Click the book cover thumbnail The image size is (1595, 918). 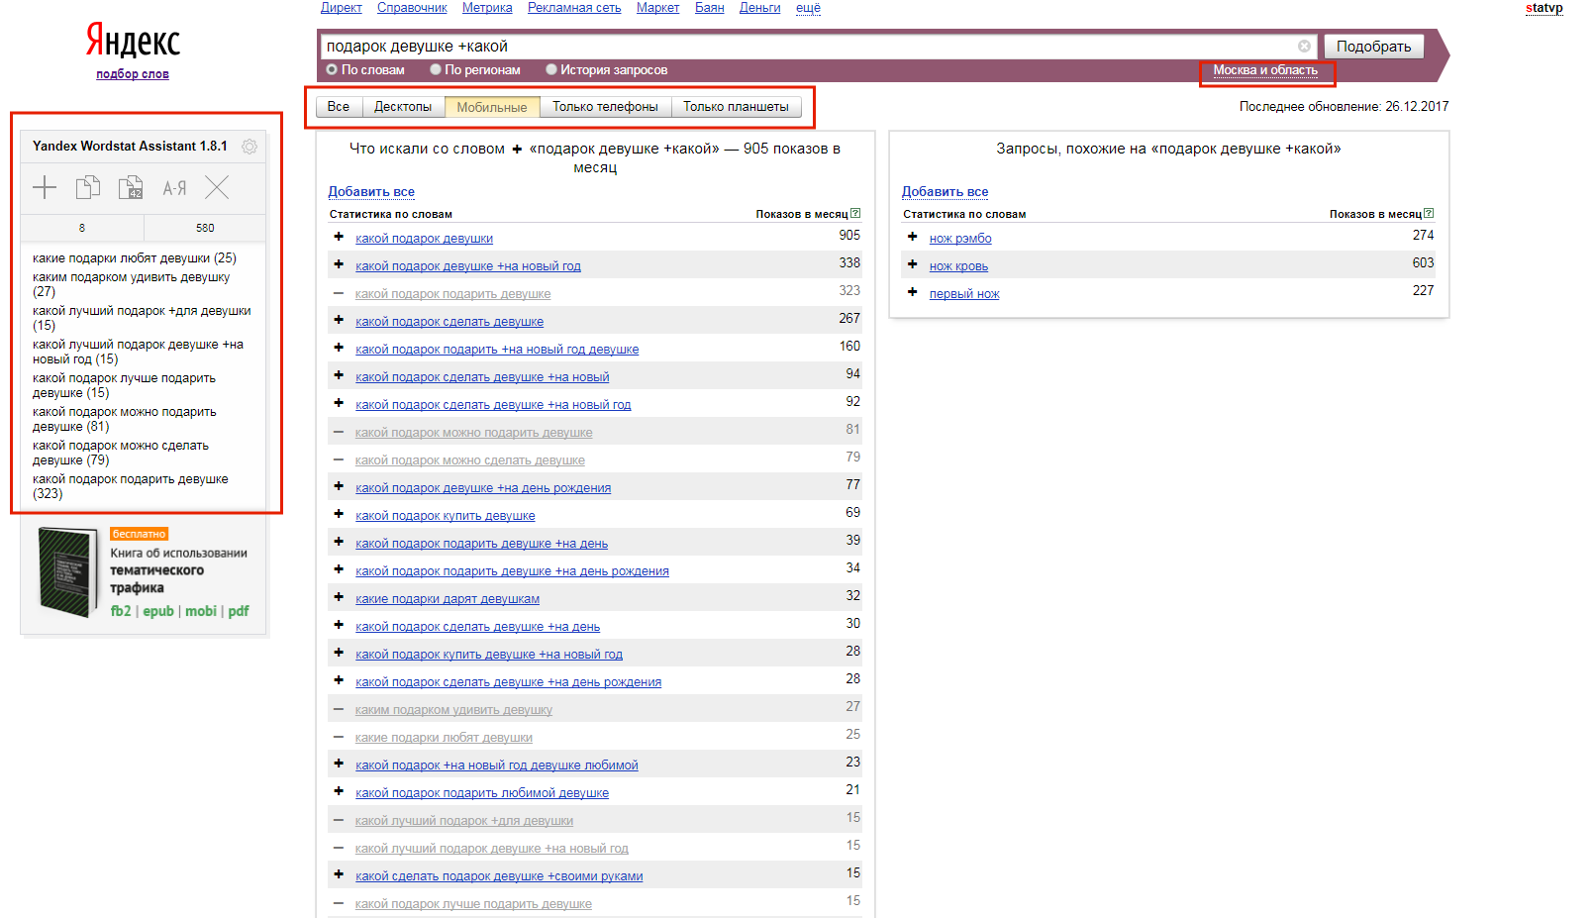[x=67, y=572]
